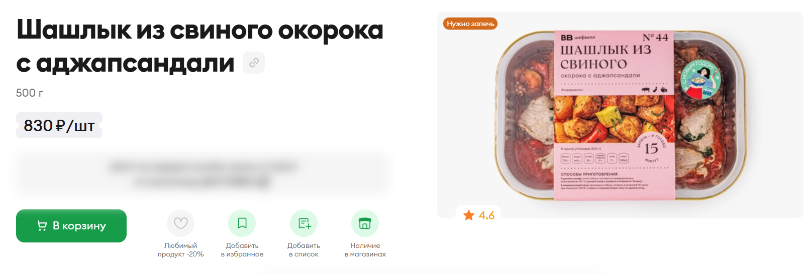The image size is (808, 274).
Task: Check store availability via shop icon
Action: click(365, 223)
